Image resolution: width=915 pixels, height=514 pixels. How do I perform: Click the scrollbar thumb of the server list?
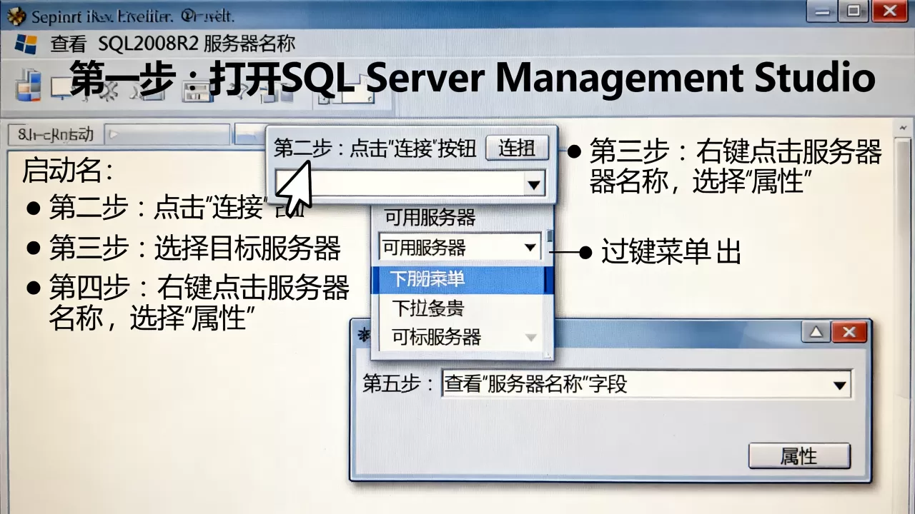550,236
